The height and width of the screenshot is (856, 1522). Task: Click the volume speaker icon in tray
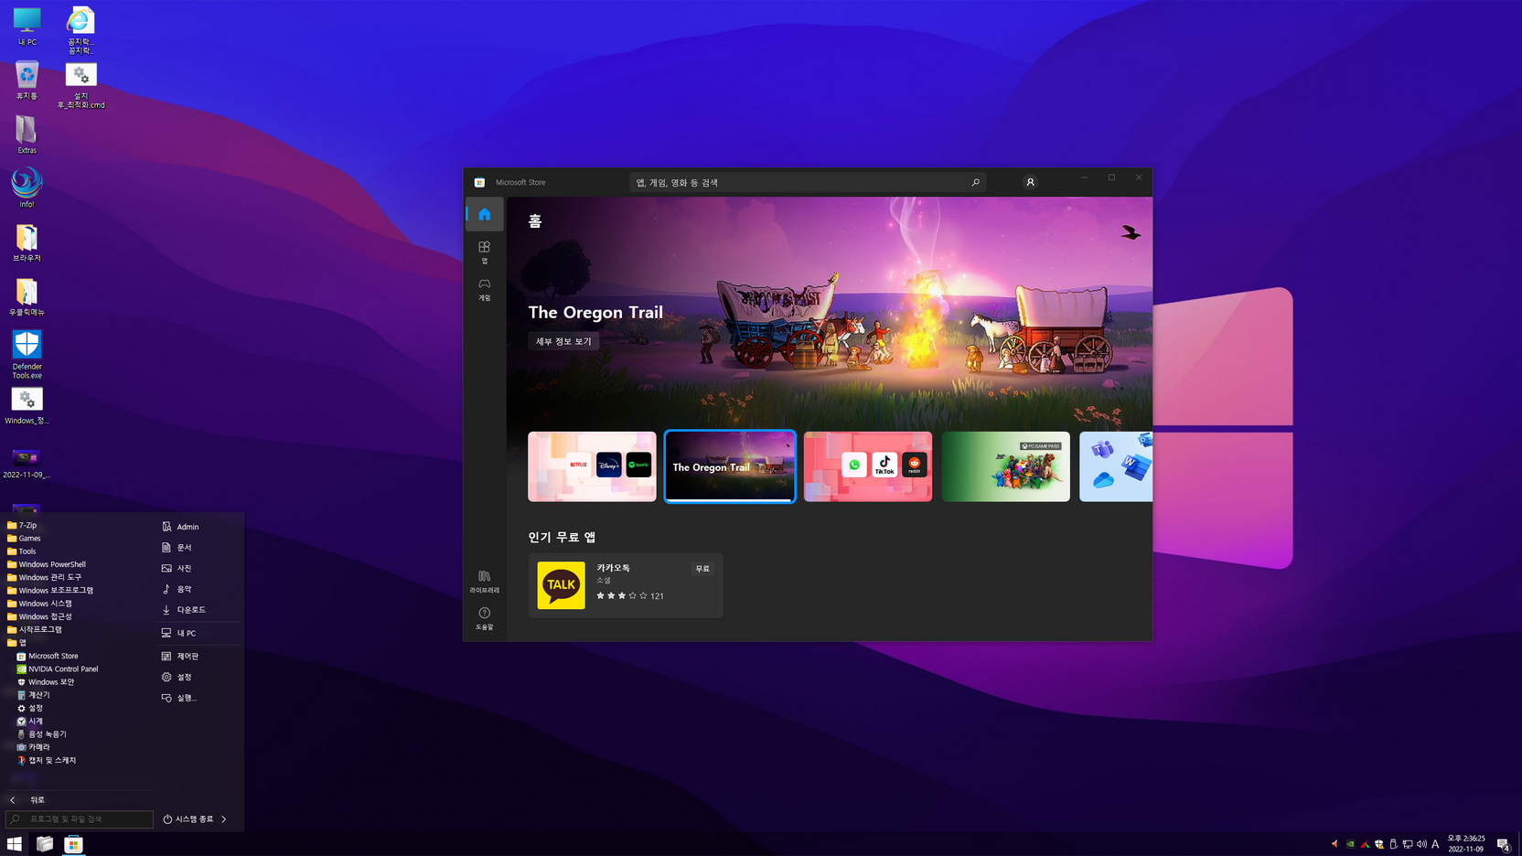[1421, 844]
